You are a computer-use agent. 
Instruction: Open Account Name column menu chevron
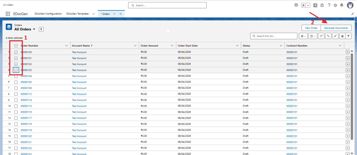click(135, 46)
